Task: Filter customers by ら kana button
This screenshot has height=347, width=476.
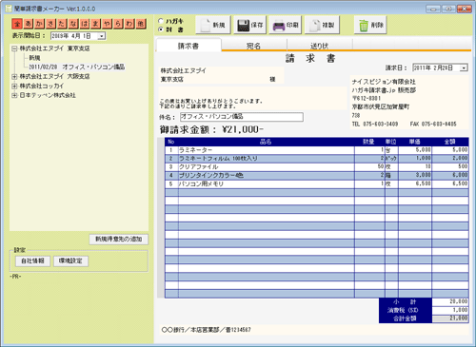Action: coord(118,24)
